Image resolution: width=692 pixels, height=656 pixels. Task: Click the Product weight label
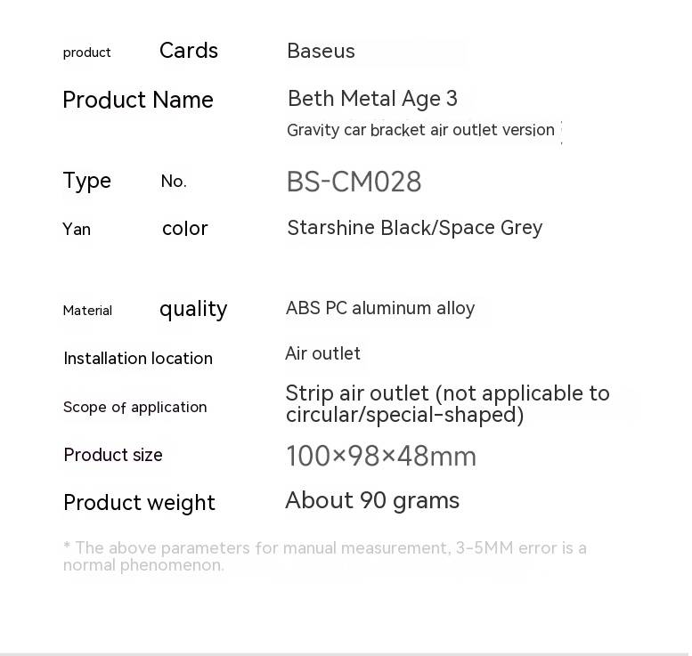[139, 503]
